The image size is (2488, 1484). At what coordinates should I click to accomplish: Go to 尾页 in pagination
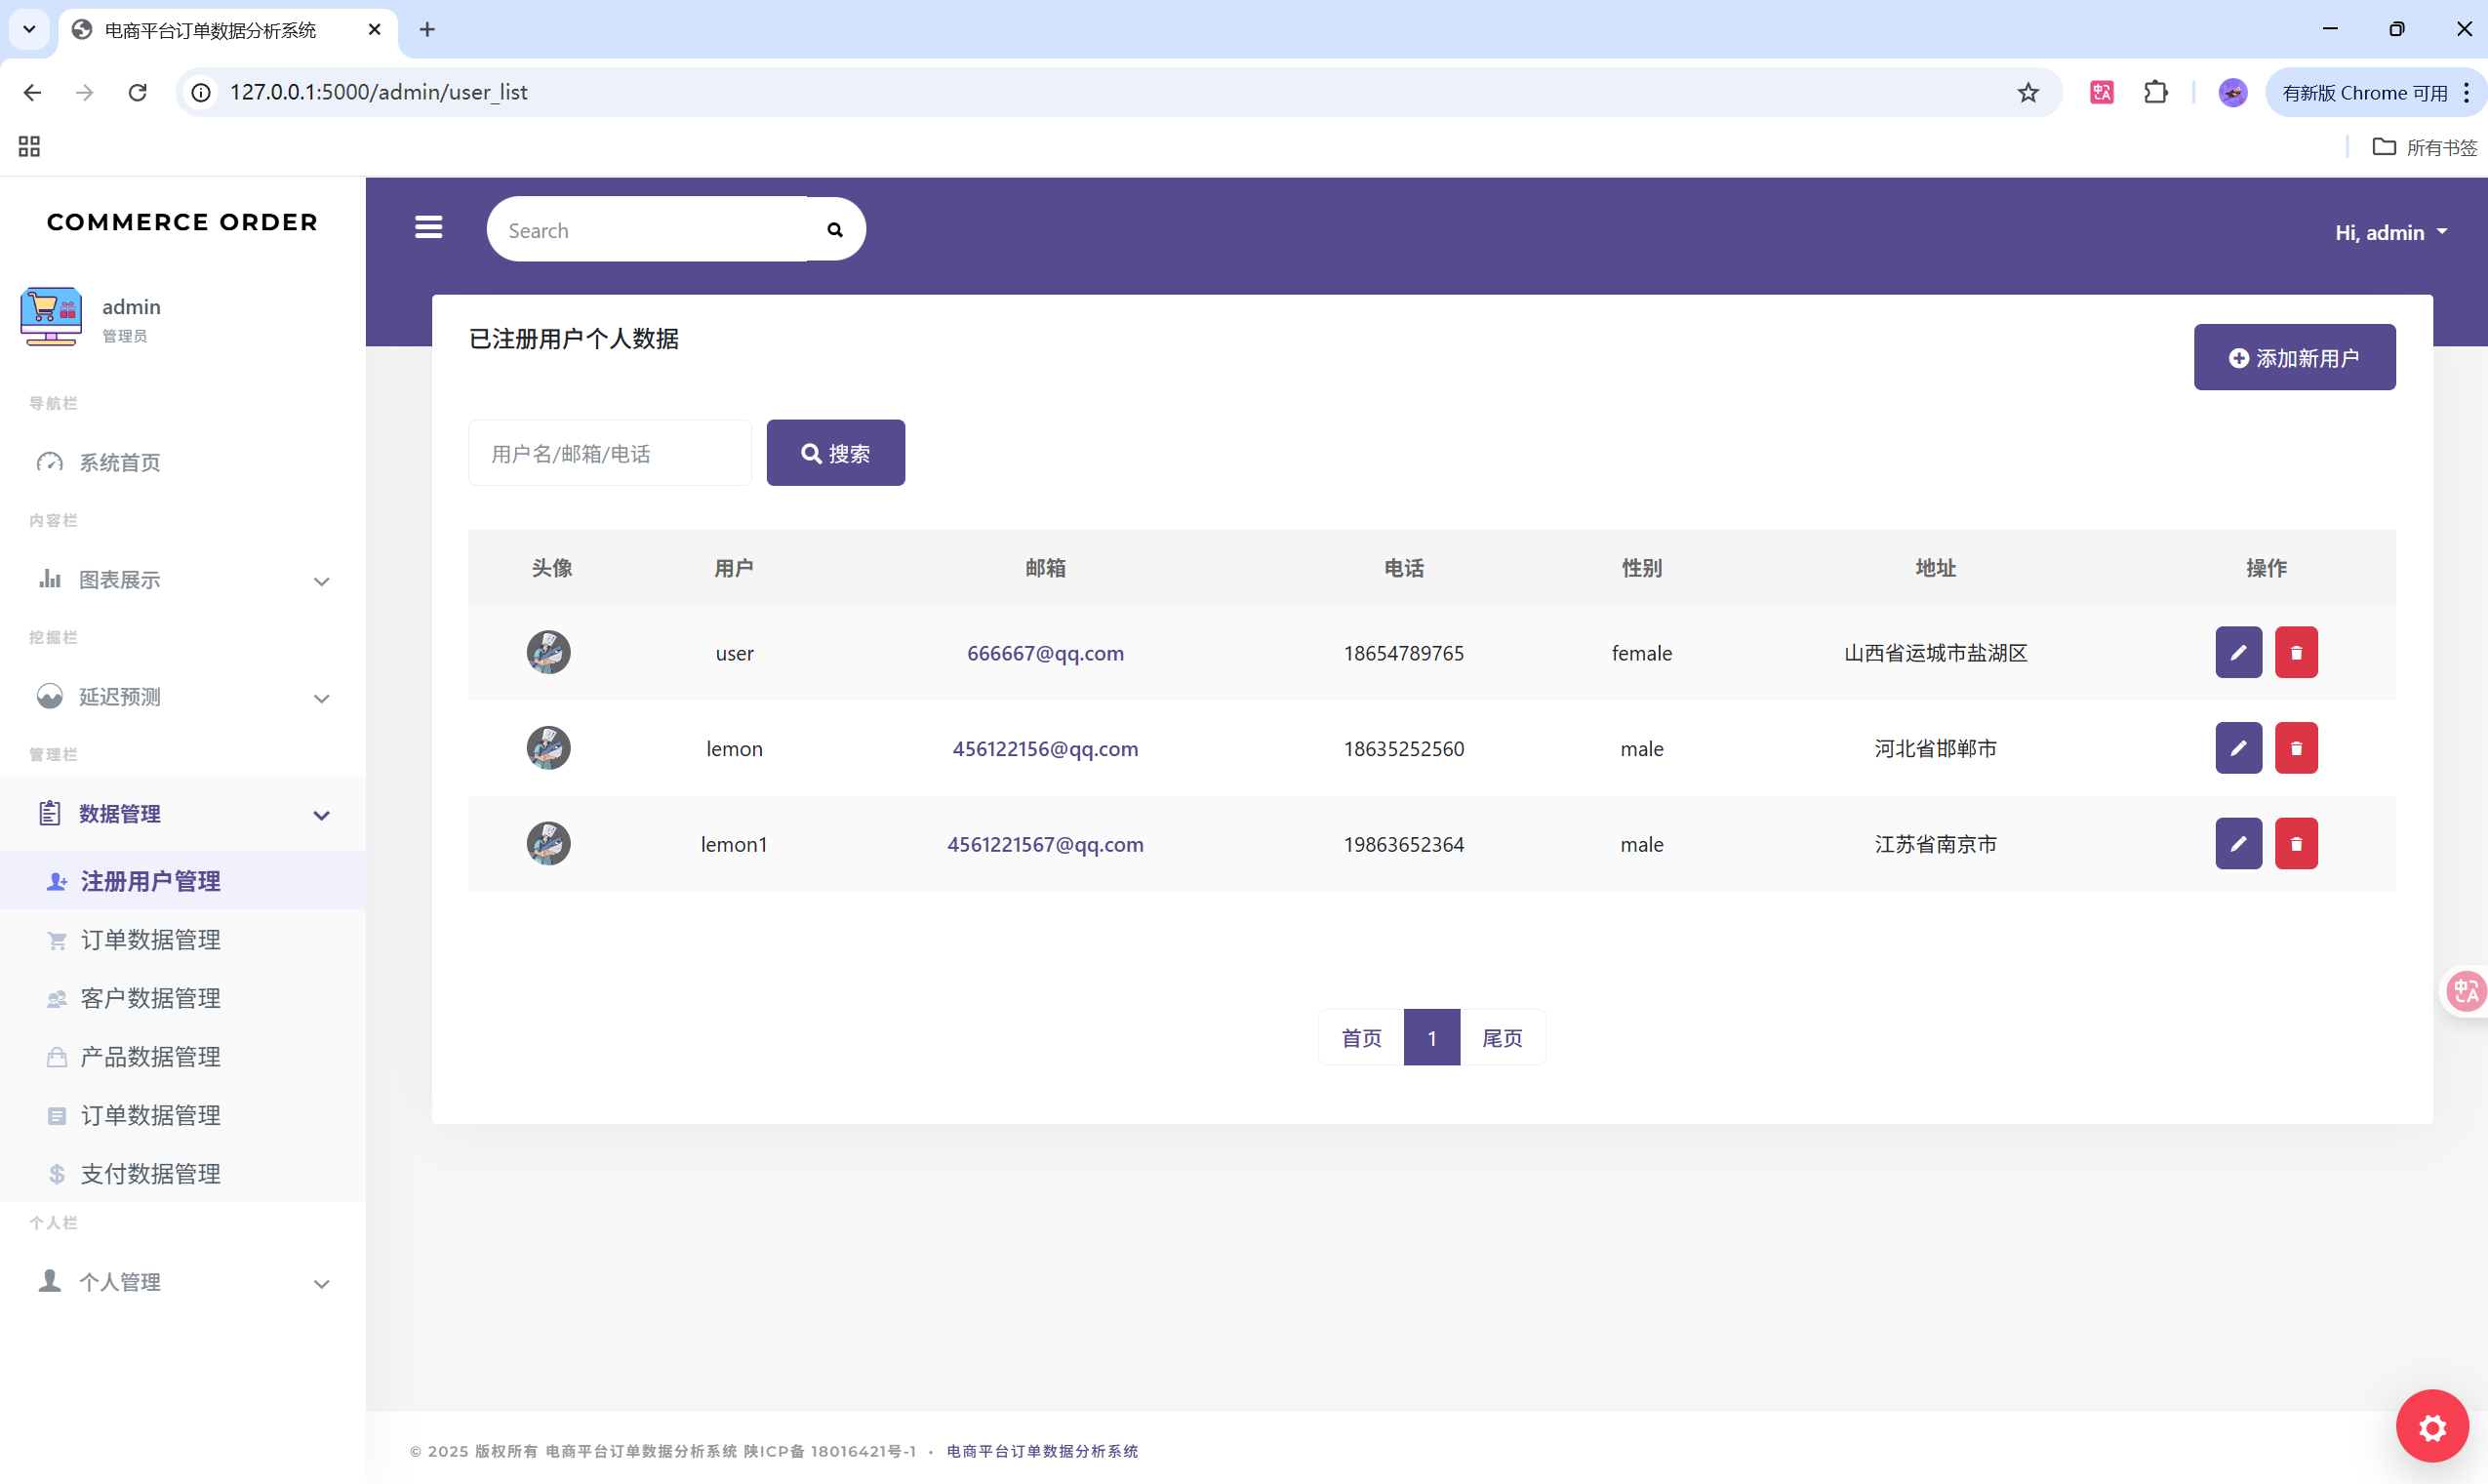1501,1038
